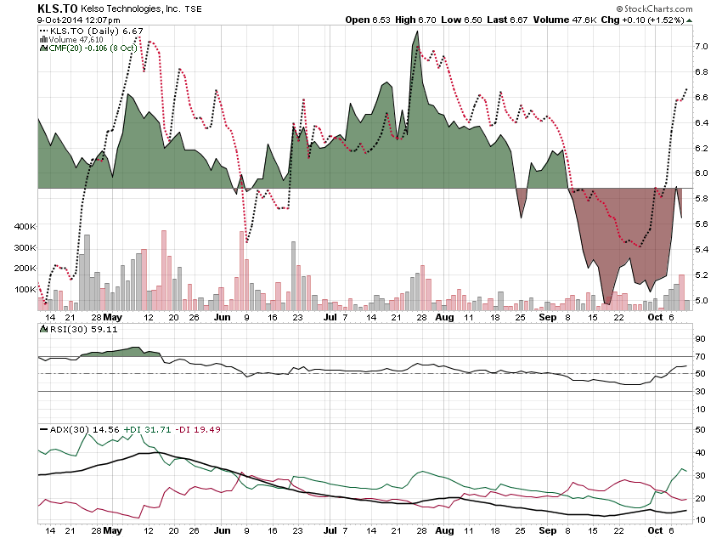Click the 10 label on the ADX axis
Viewport: 722px width, 538px height.
[x=700, y=519]
